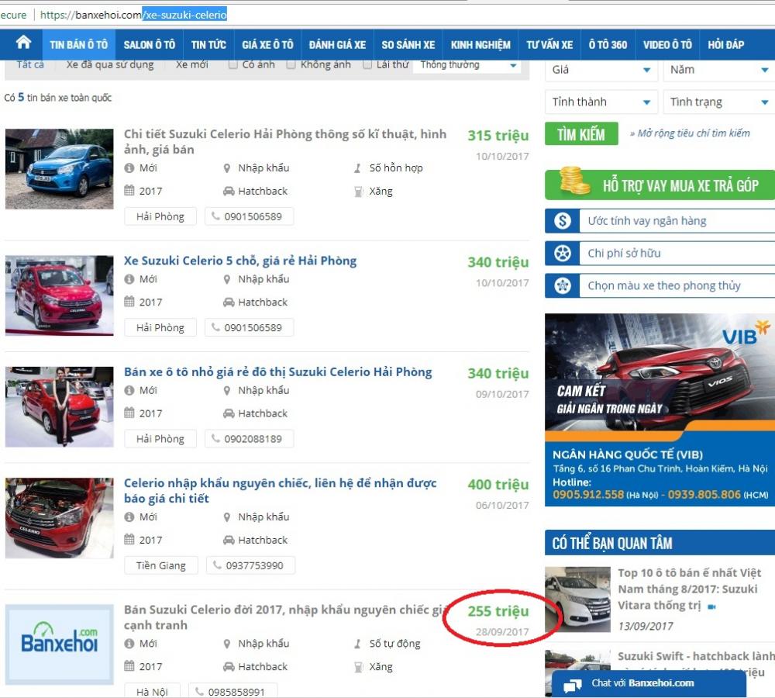Open thumbnail of red Celerio with model

click(60, 406)
